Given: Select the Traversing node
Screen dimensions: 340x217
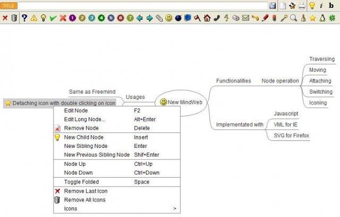Looking at the screenshot, I should pos(322,59).
